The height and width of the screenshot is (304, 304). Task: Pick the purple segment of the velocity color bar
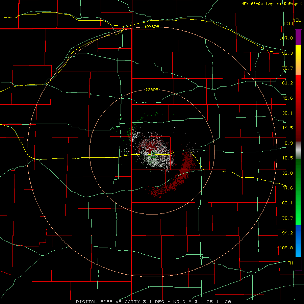(x=298, y=37)
